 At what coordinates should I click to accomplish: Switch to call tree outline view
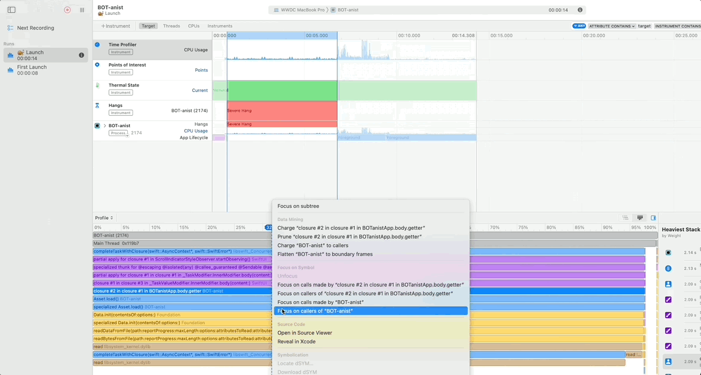tap(625, 218)
